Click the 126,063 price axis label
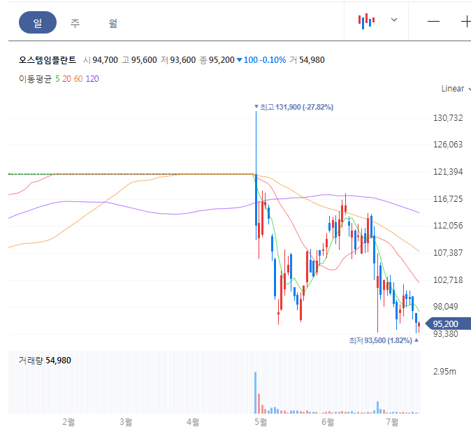The width and height of the screenshot is (471, 436). tap(448, 145)
